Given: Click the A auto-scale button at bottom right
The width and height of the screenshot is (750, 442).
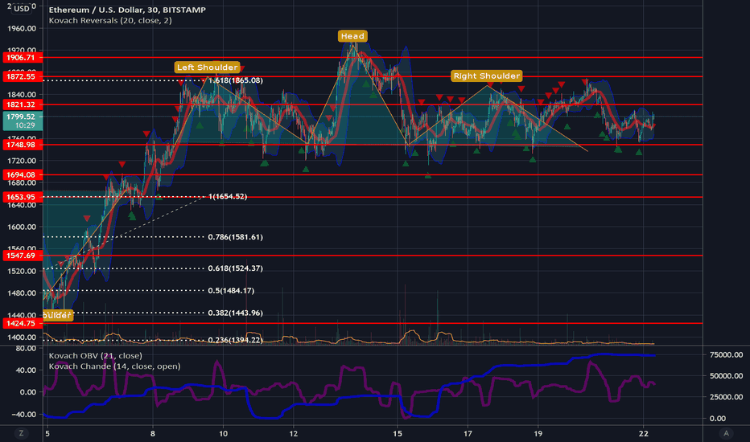Looking at the screenshot, I should click(726, 433).
